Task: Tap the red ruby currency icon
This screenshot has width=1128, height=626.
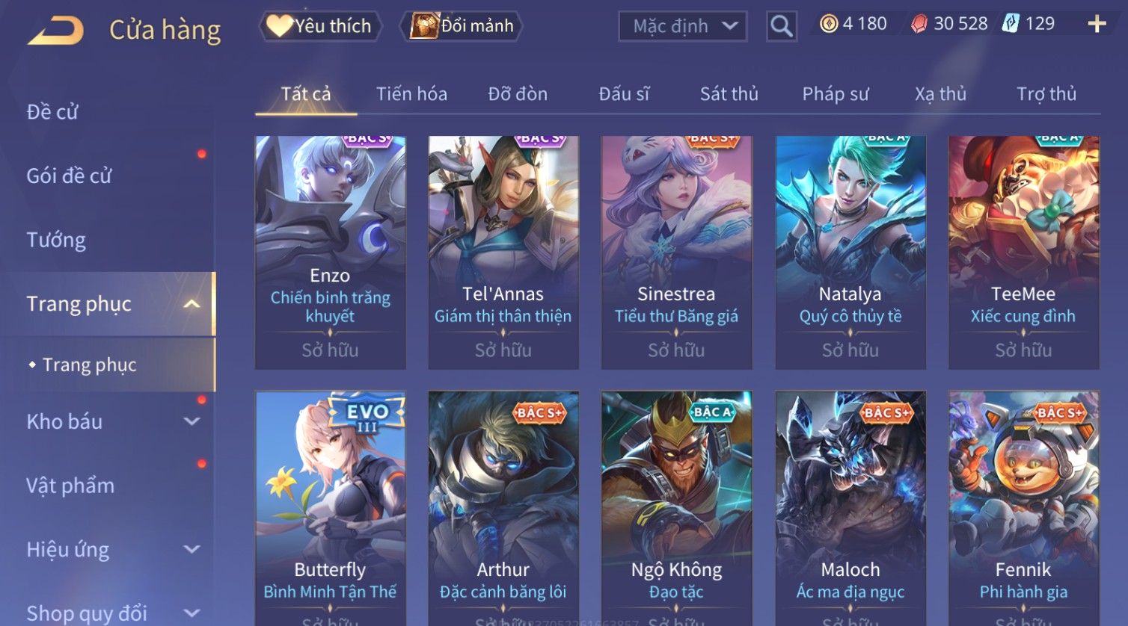Action: point(919,24)
